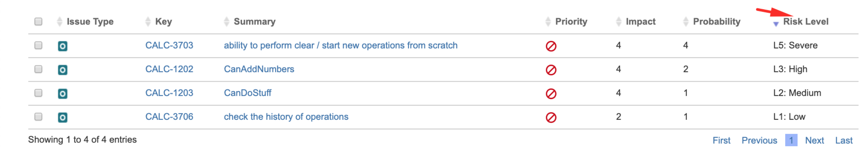Viewport: 865px width, 150px height.
Task: Toggle the select-all checkbox in table header
Action: (x=38, y=21)
